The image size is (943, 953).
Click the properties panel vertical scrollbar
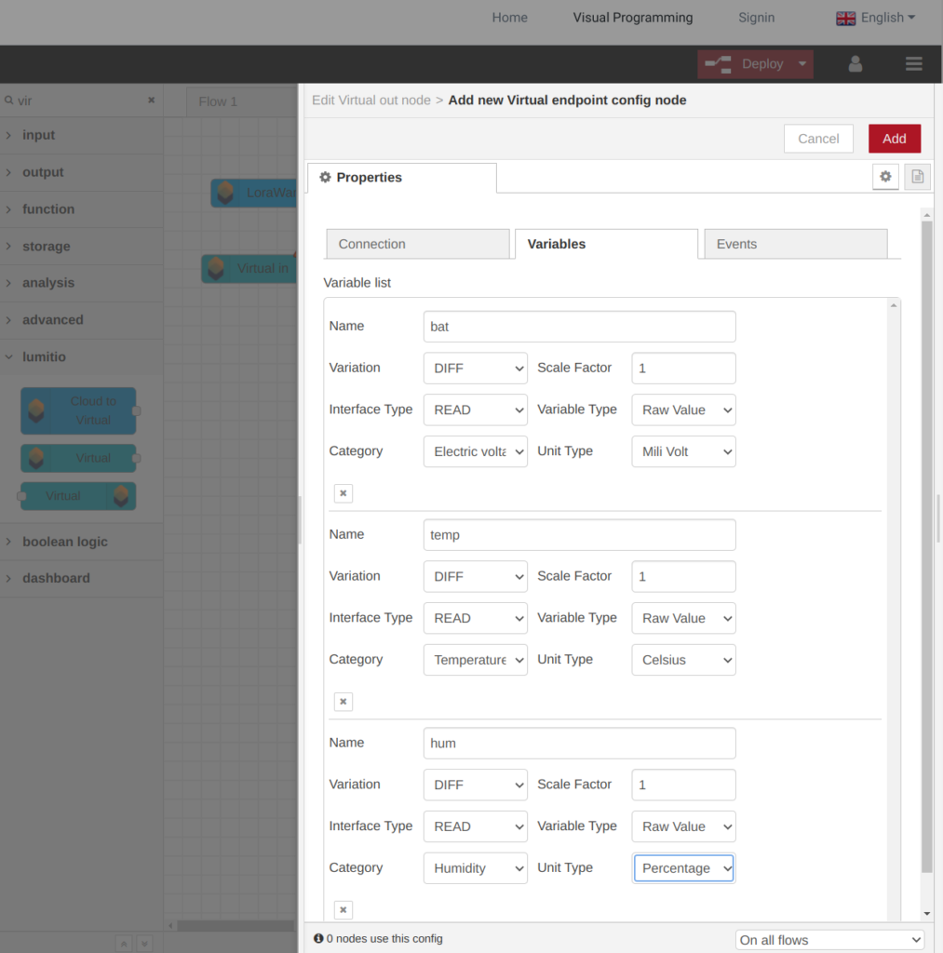coord(926,547)
